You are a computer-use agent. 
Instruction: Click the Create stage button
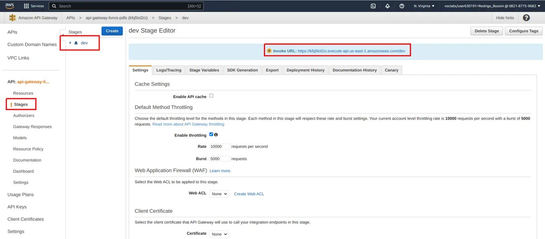coord(112,31)
